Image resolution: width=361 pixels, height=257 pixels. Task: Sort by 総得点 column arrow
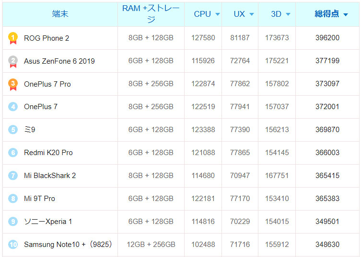(346, 15)
